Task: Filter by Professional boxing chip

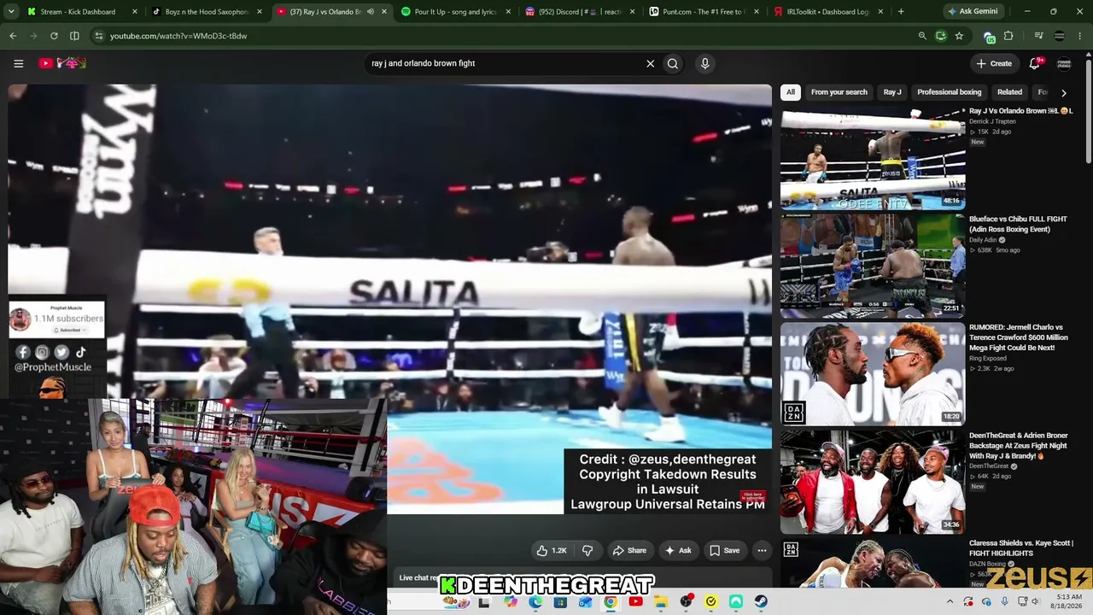Action: [x=949, y=92]
